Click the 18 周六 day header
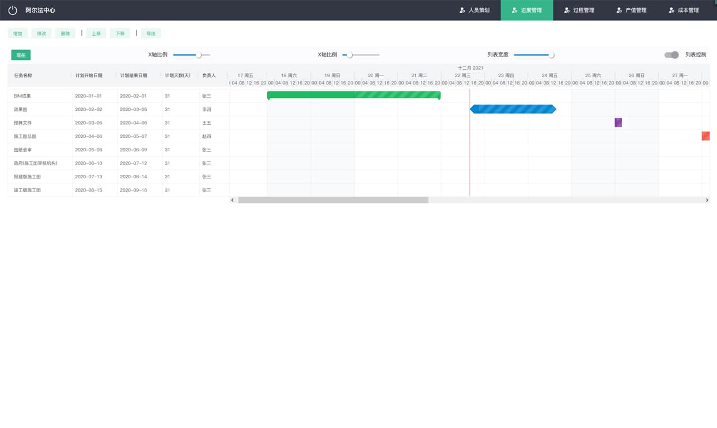Image resolution: width=717 pixels, height=428 pixels. [289, 75]
